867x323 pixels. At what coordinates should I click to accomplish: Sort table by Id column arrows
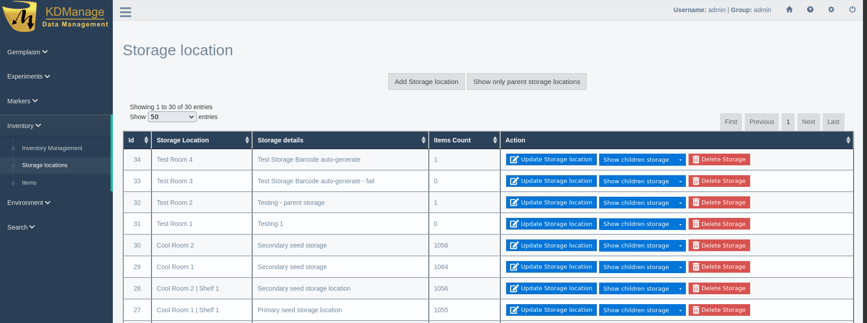[x=146, y=140]
